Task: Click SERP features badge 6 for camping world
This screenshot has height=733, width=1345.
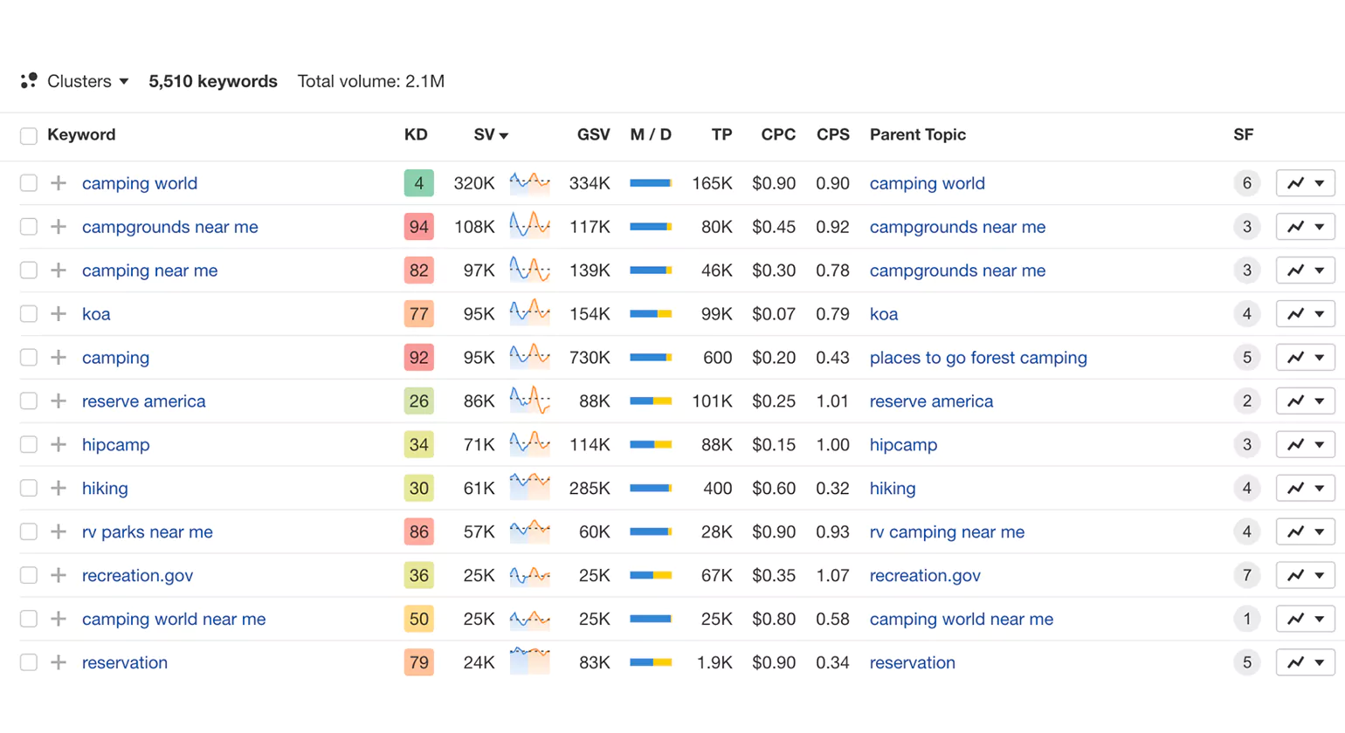Action: coord(1246,183)
